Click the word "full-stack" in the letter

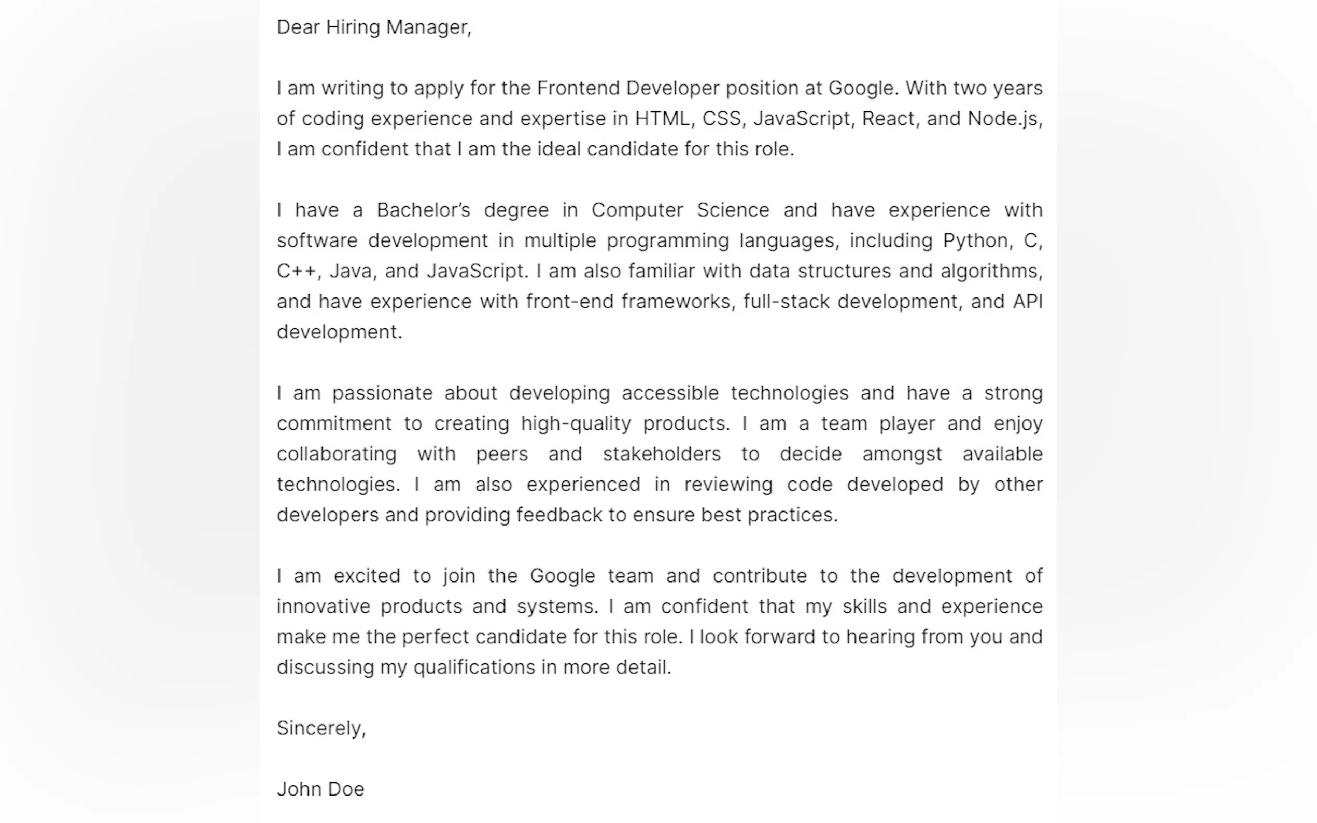pos(786,302)
